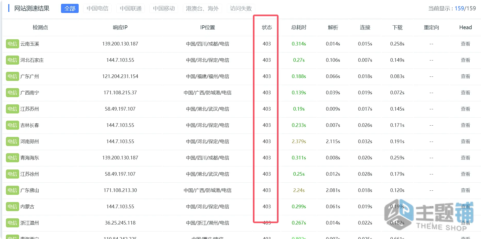Open 查看 Head for 广西南宁 row
The height and width of the screenshot is (239, 481).
[x=465, y=93]
